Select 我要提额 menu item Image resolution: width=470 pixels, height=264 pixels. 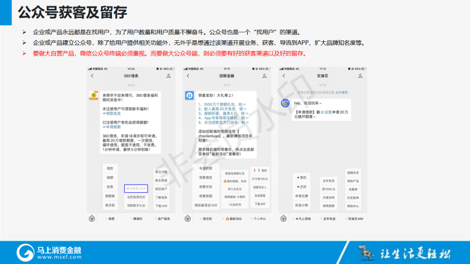206,196
